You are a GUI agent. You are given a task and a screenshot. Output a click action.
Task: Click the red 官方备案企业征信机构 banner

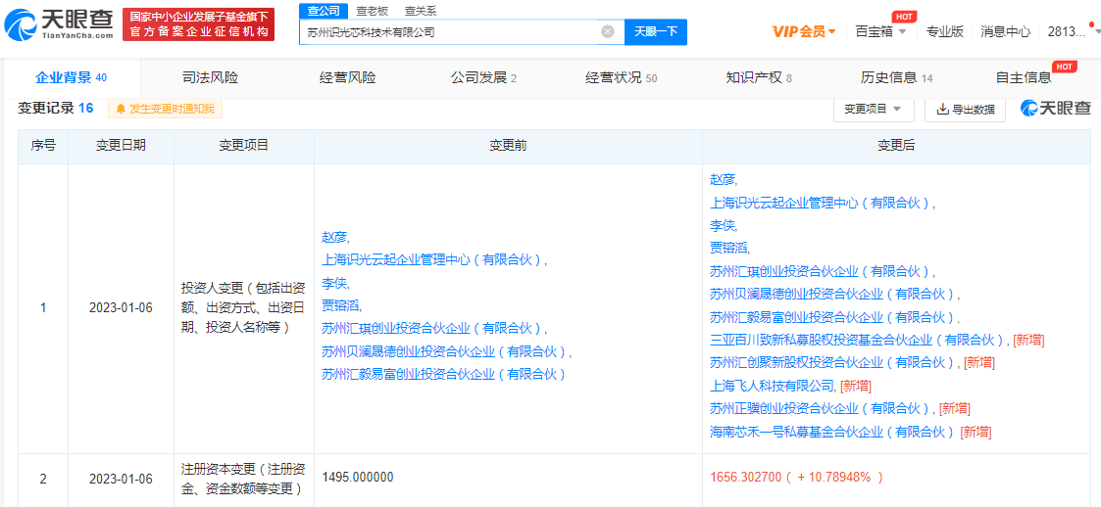click(x=198, y=24)
